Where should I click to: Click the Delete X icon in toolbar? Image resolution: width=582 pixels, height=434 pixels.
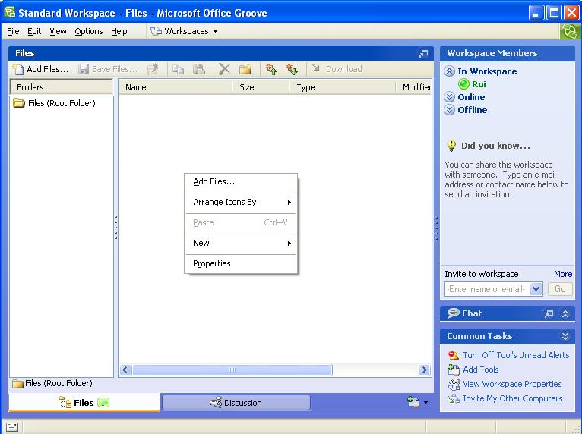(224, 69)
